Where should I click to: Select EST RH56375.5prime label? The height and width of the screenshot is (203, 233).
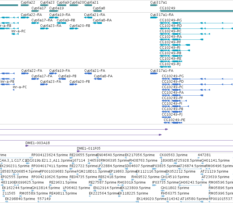(x=175, y=193)
